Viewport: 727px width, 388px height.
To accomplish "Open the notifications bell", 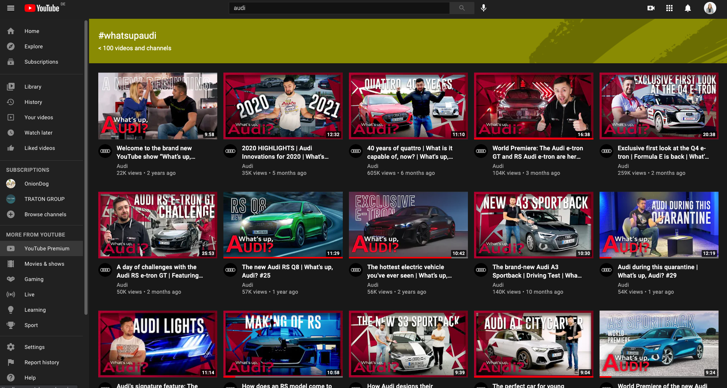I will click(688, 8).
